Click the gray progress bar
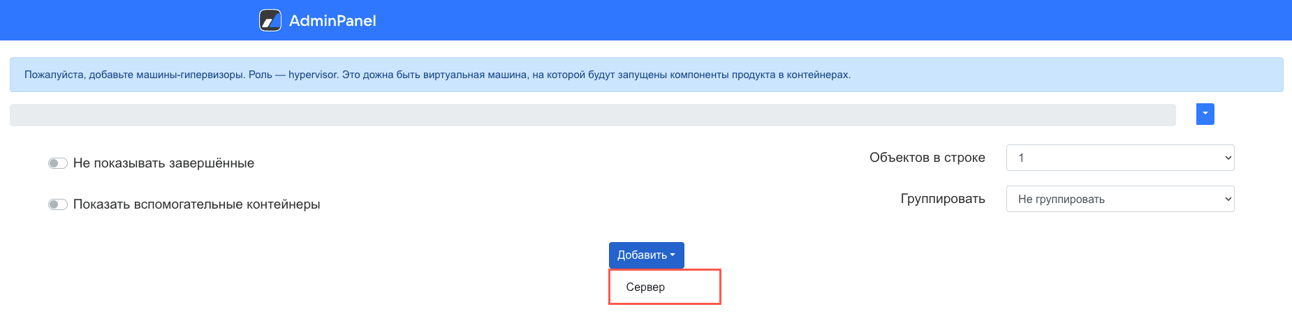1292x330 pixels. (592, 115)
